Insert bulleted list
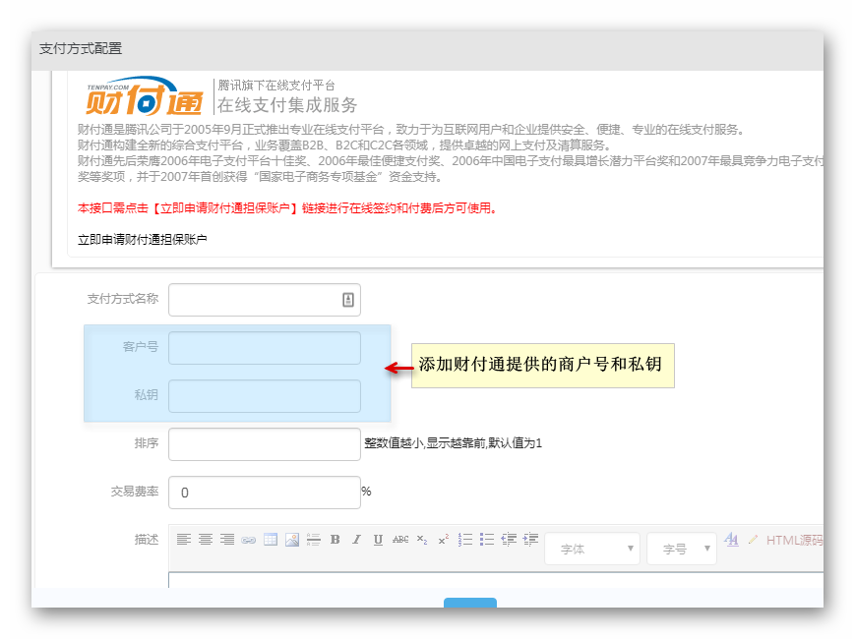This screenshot has height=639, width=855. coord(487,540)
